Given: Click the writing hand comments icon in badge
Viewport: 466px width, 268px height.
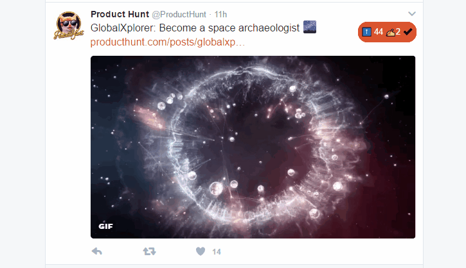Looking at the screenshot, I should click(390, 32).
